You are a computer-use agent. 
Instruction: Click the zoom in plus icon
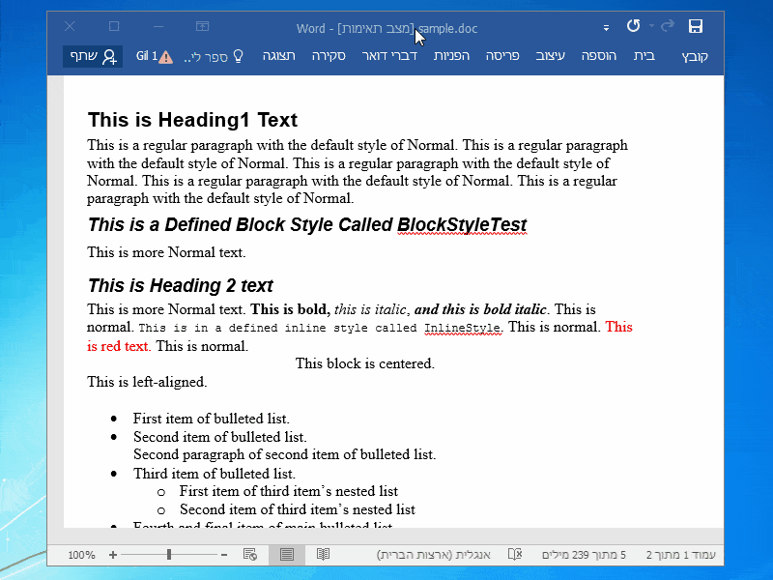(113, 555)
